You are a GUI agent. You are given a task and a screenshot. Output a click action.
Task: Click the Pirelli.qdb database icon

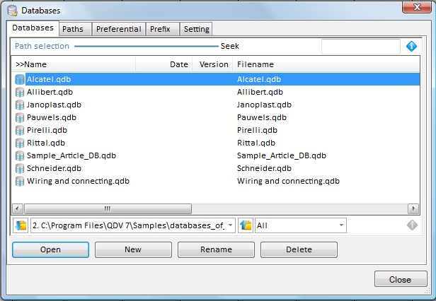20,130
